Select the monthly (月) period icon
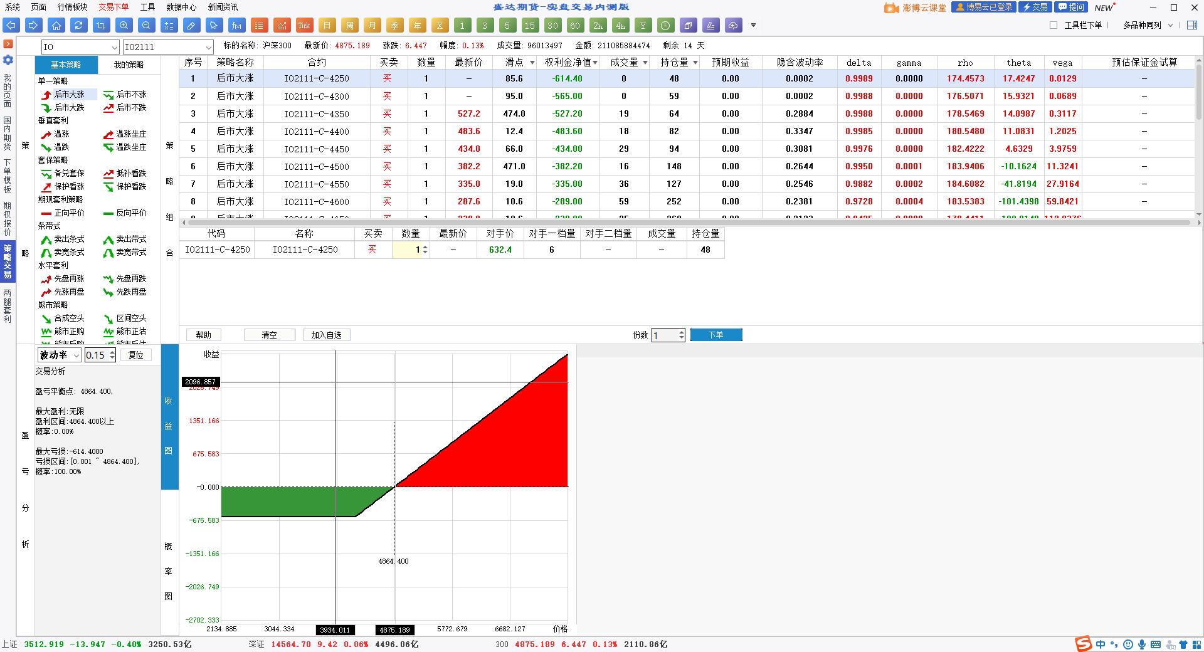 tap(372, 26)
